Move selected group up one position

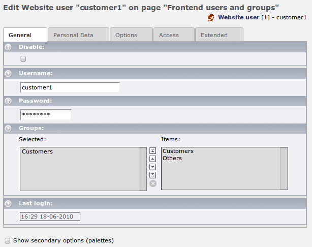[x=152, y=159]
